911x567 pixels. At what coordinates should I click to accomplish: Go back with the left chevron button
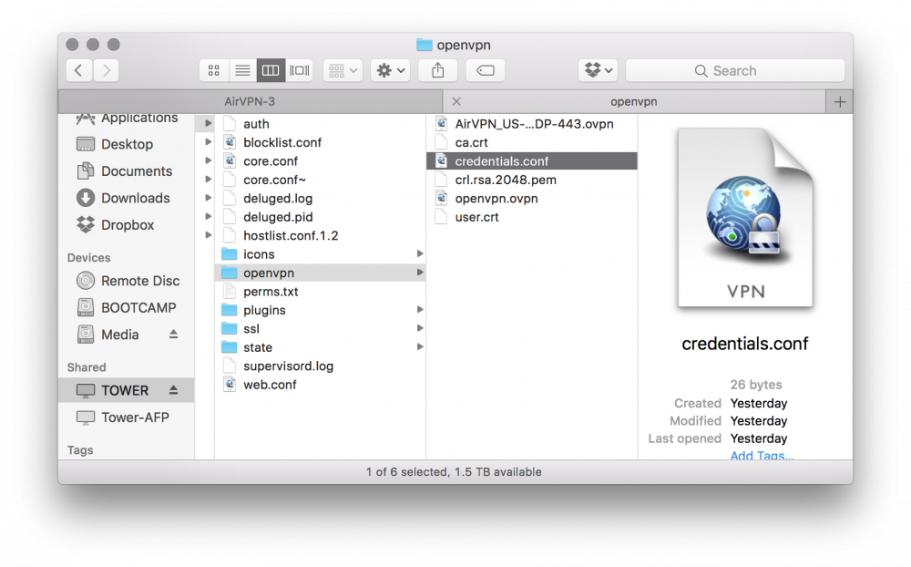pyautogui.click(x=79, y=70)
